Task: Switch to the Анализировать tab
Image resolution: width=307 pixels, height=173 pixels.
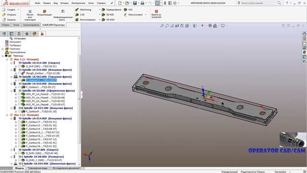Action: 31,25
